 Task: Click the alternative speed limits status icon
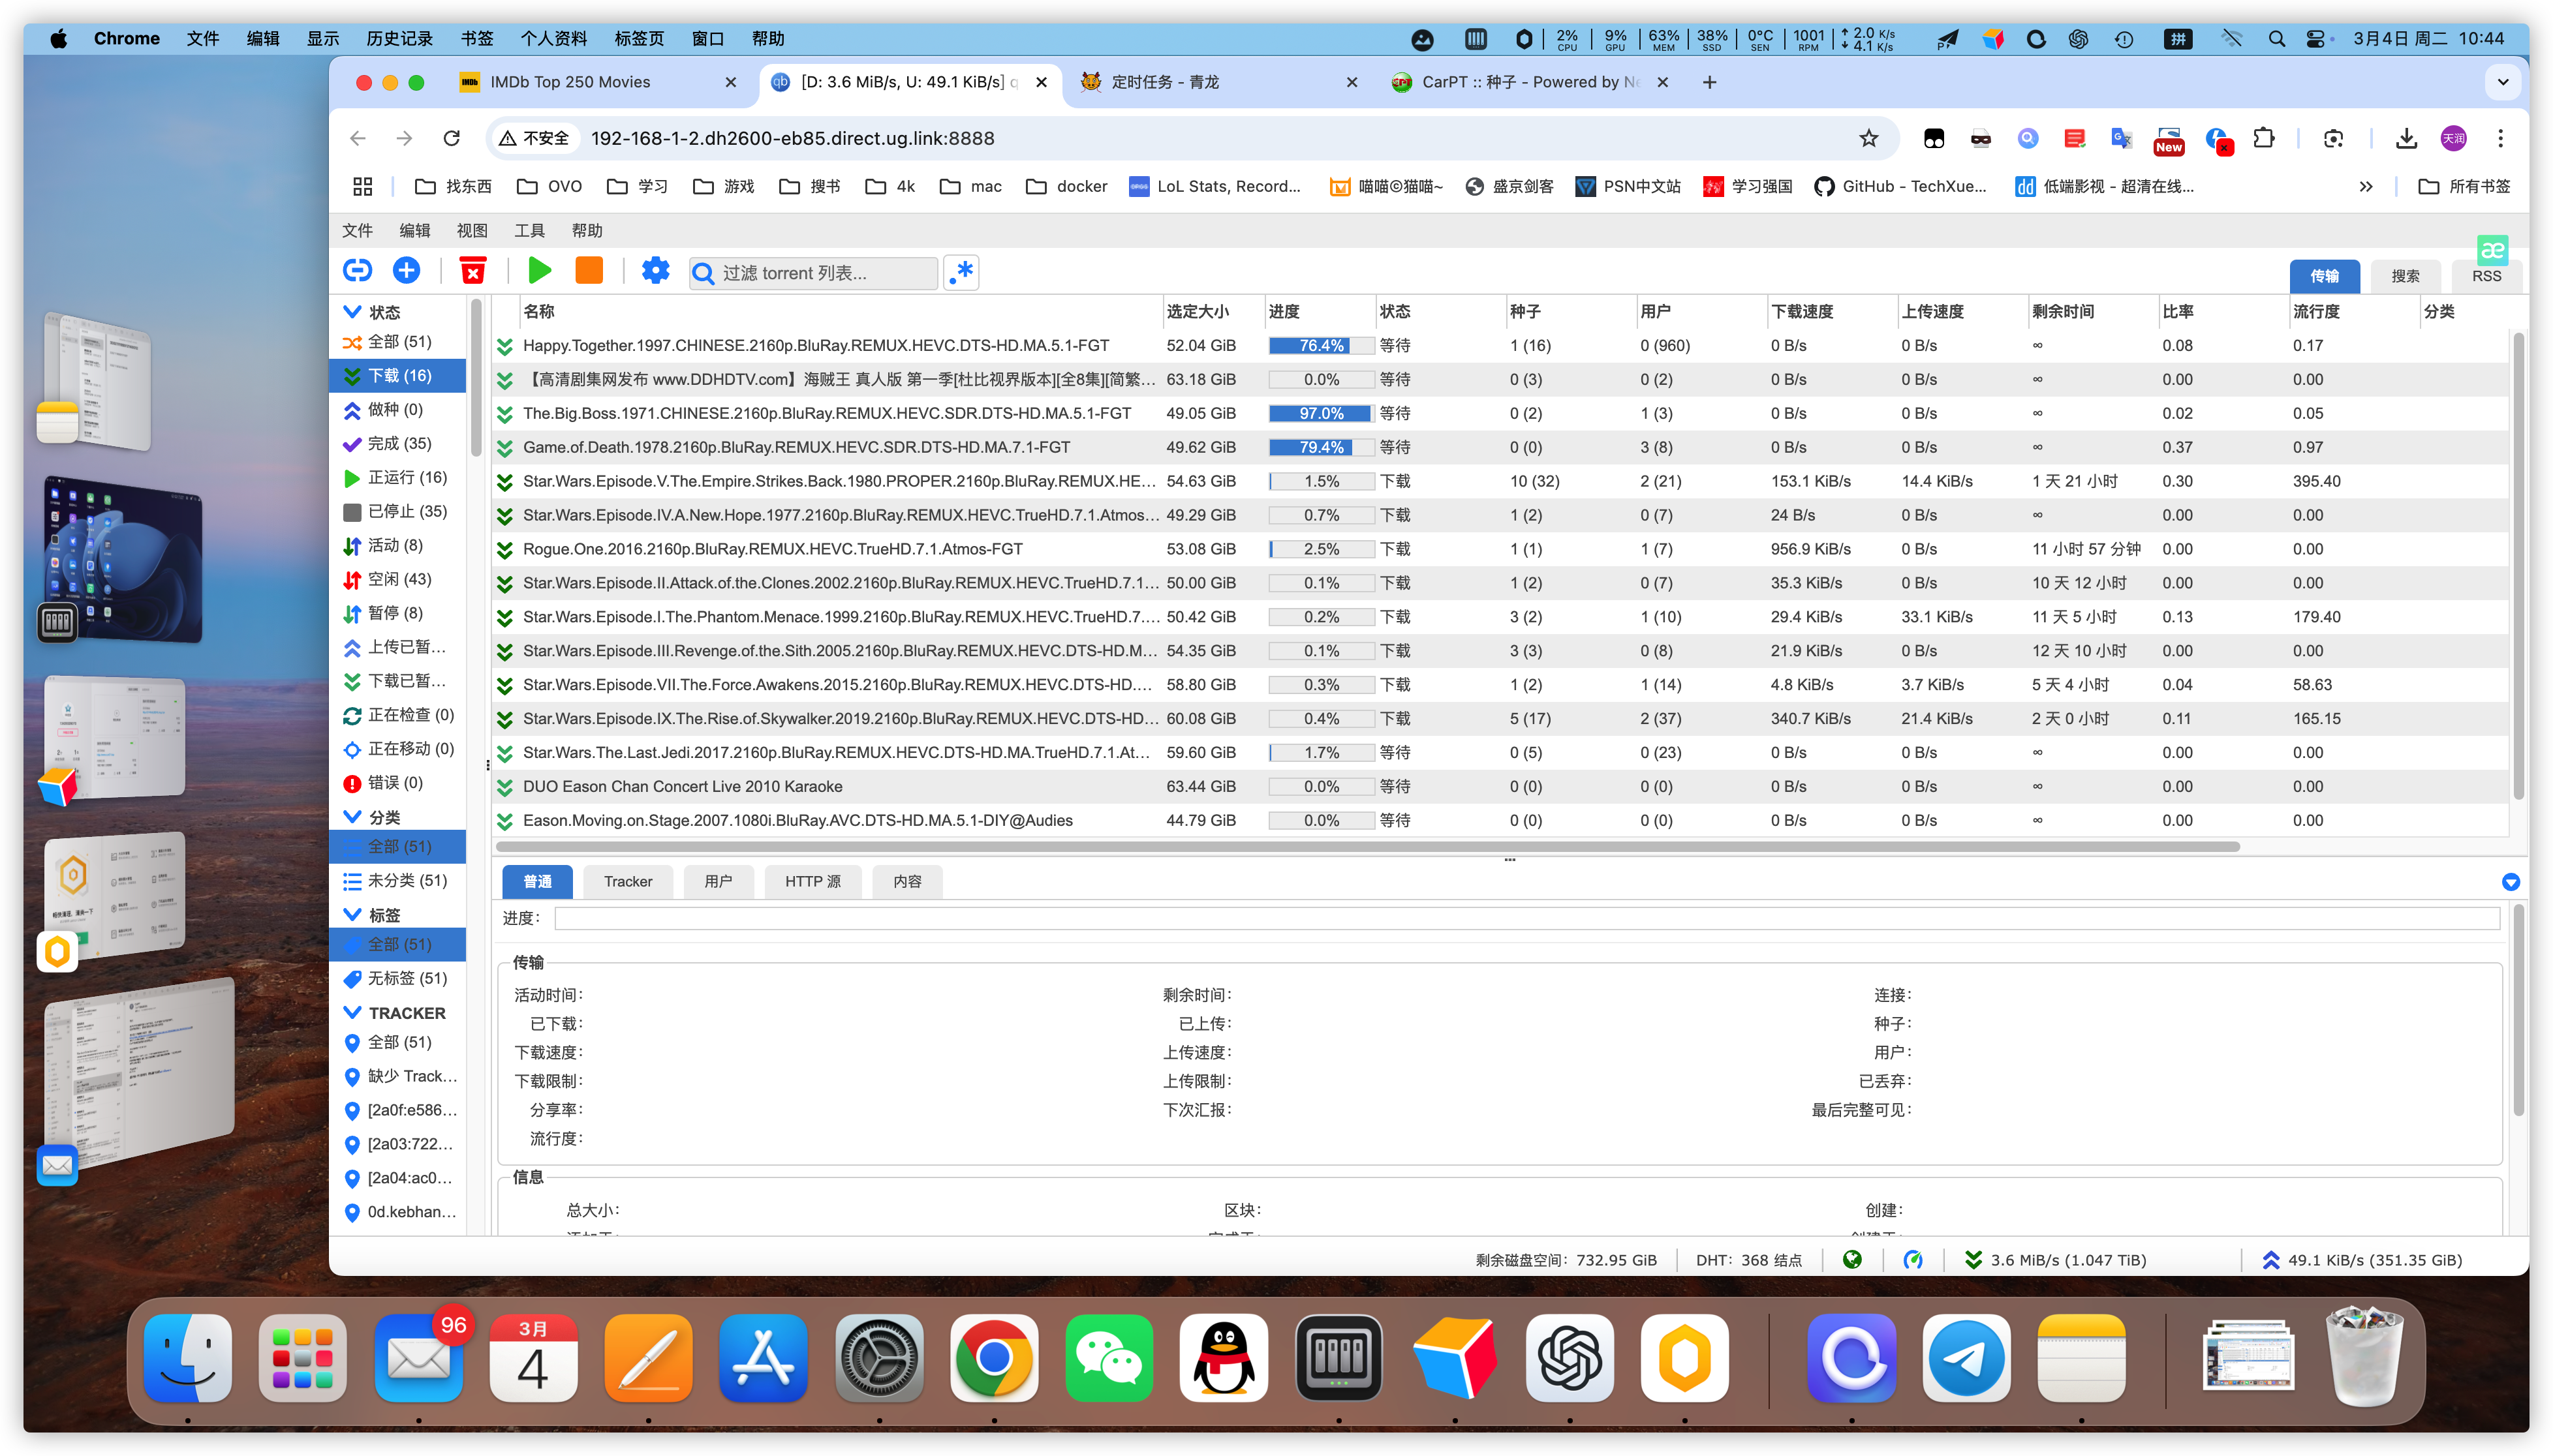pyautogui.click(x=1913, y=1260)
